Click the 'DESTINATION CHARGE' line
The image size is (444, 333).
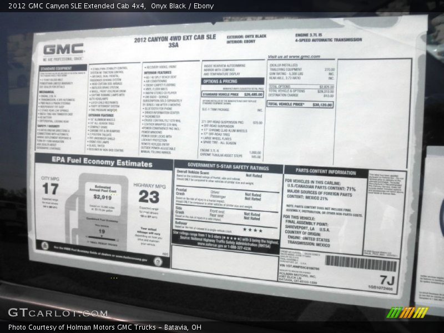click(x=301, y=95)
